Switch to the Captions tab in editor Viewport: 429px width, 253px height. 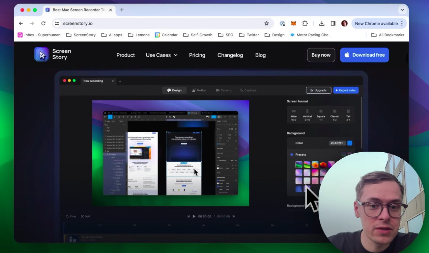[248, 90]
